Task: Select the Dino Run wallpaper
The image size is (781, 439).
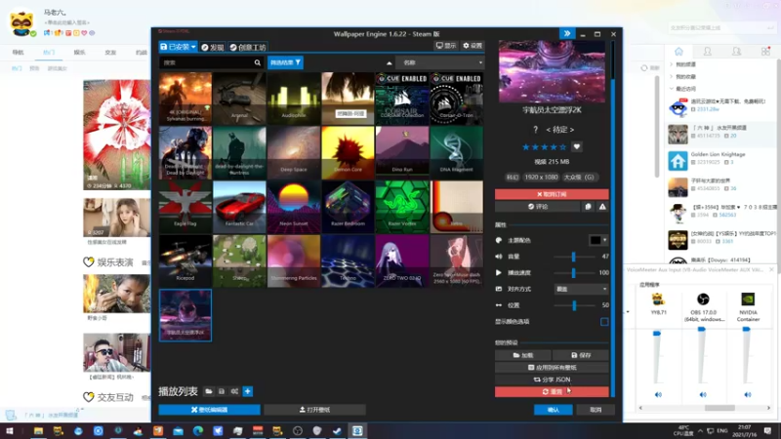Action: (402, 152)
